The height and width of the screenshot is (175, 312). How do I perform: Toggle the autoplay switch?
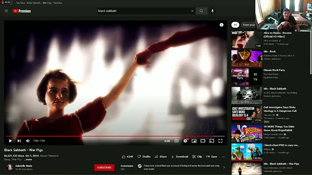tap(167, 141)
